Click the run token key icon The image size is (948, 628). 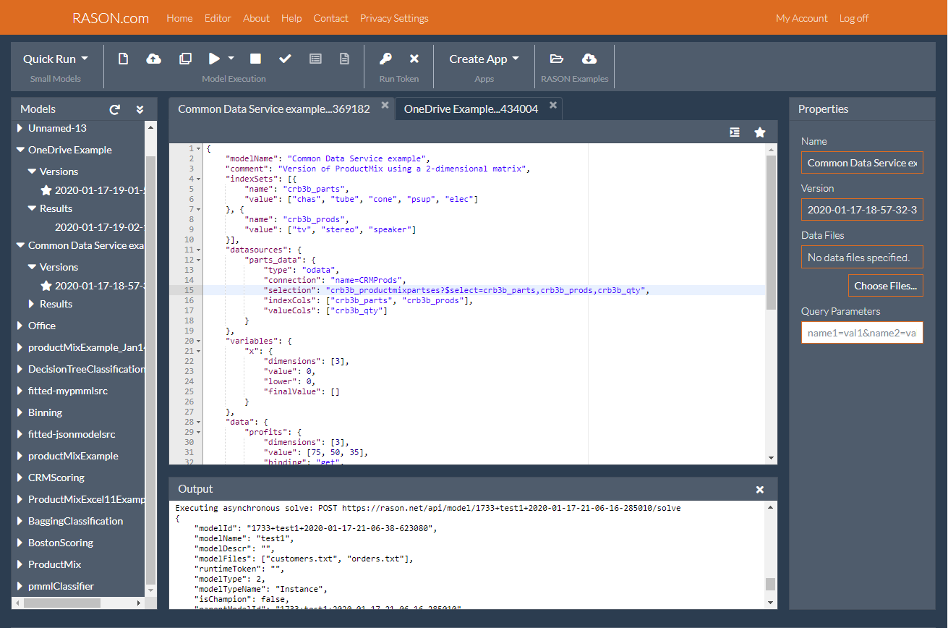coord(386,59)
